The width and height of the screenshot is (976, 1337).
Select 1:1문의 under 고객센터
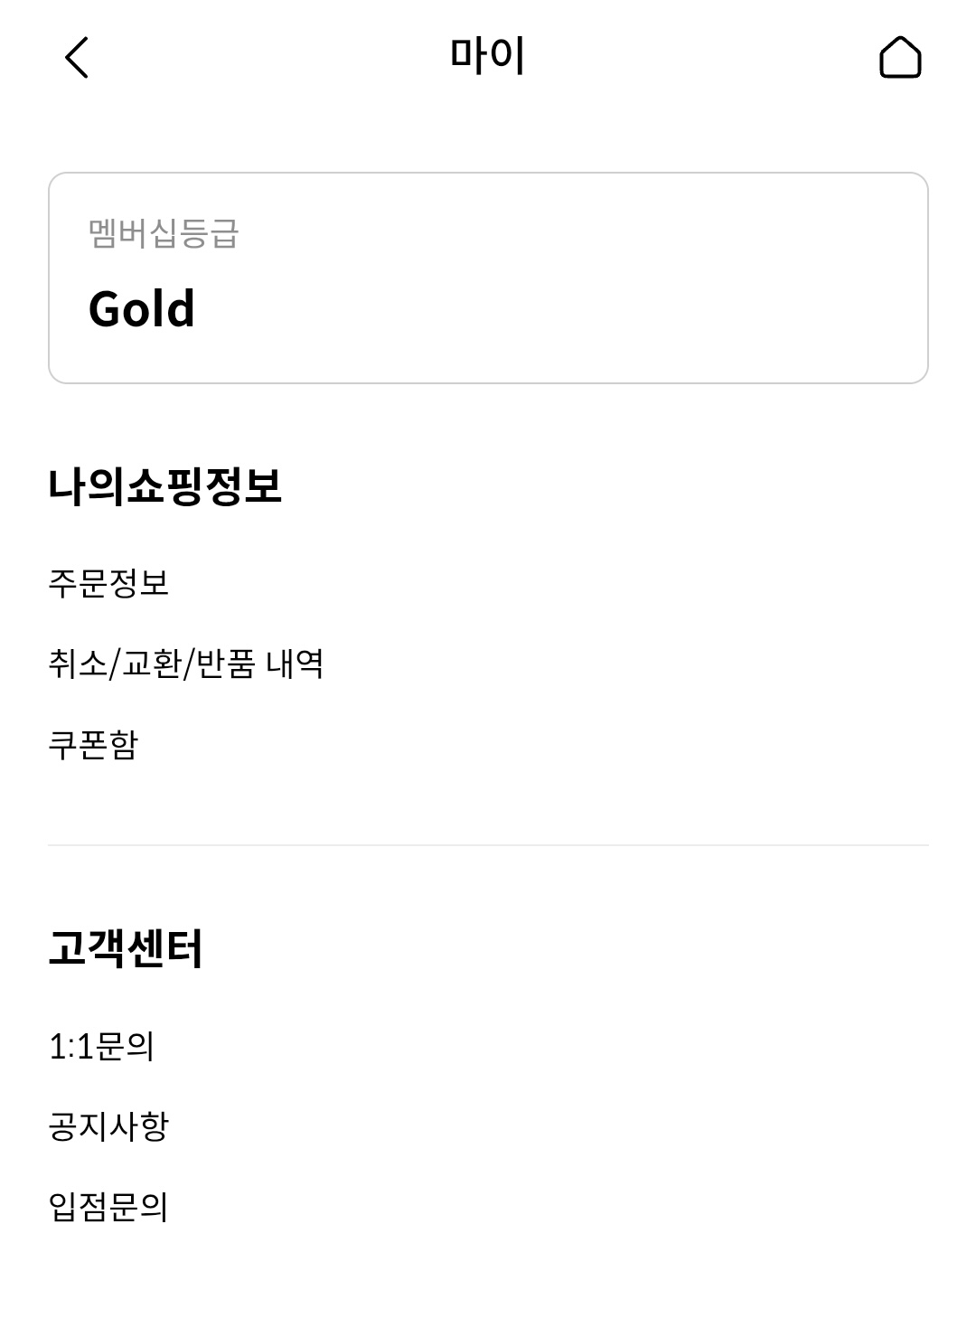pyautogui.click(x=101, y=1047)
